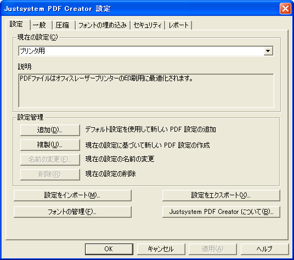Click the disabled 削除(R) button
Screen dimensions: 294x260
point(50,174)
